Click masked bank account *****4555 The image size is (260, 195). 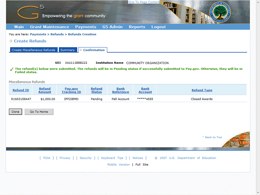pyautogui.click(x=145, y=99)
